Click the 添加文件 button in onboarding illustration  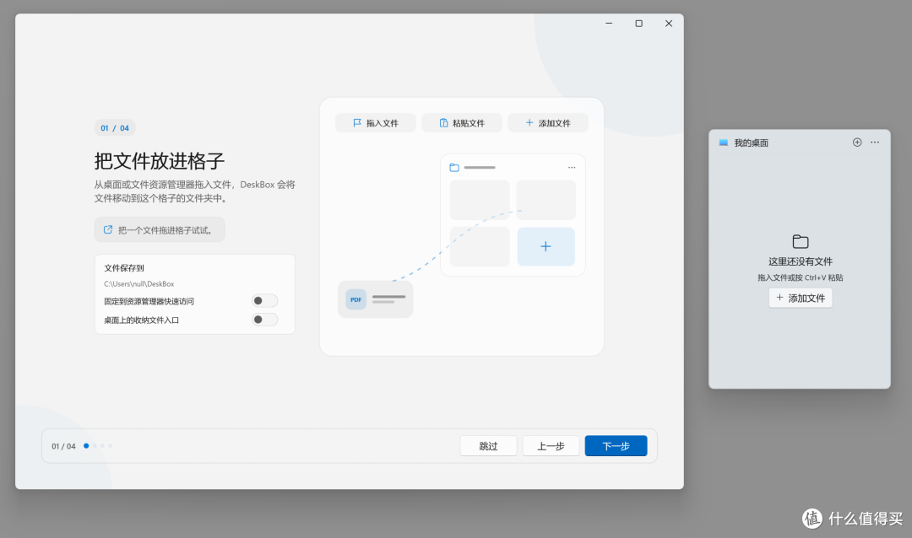tap(547, 122)
